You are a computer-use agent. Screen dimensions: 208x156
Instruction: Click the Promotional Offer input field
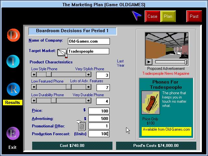point(99,126)
